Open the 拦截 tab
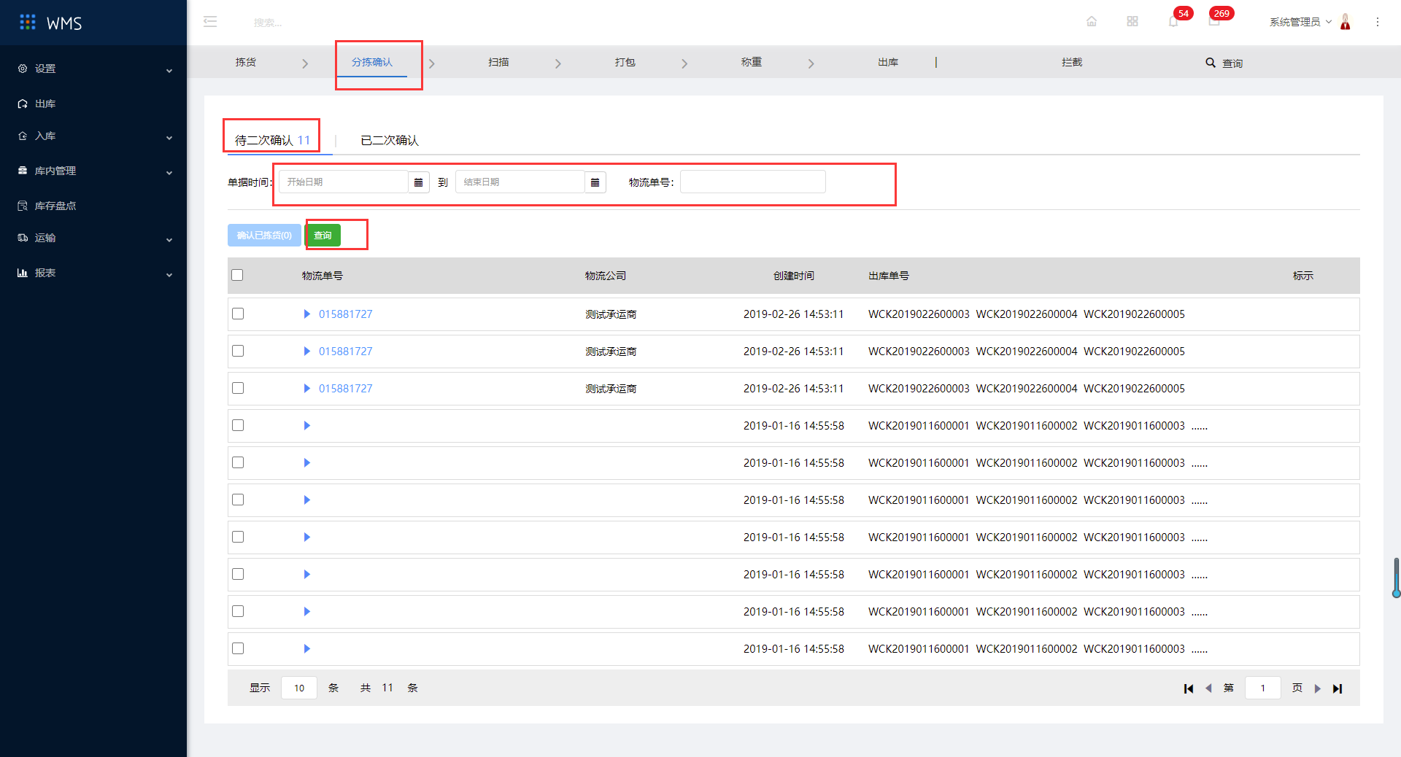 click(x=1072, y=63)
